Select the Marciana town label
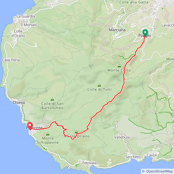This screenshot has width=174, height=174. coord(117,30)
